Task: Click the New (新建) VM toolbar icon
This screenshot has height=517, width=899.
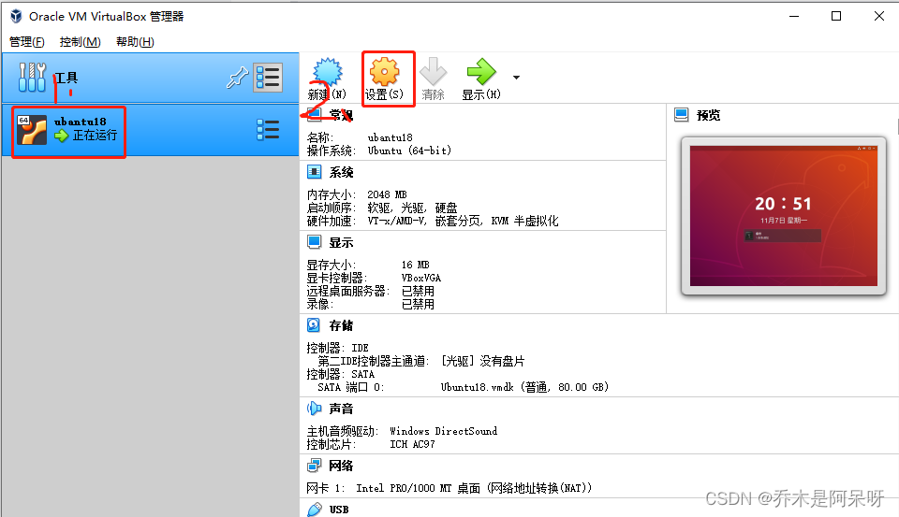Action: coord(328,72)
